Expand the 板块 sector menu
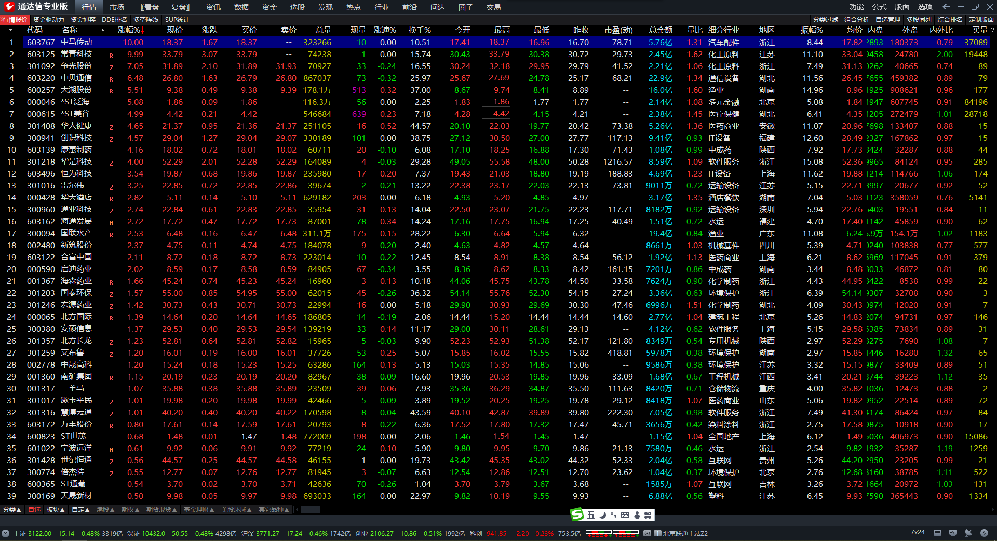 coord(56,510)
